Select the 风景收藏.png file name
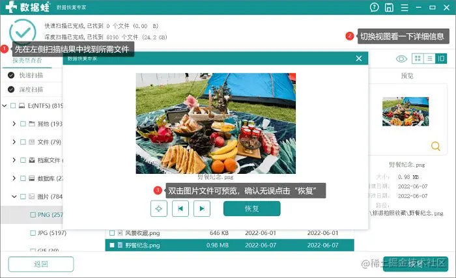Image resolution: width=456 pixels, height=278 pixels. 143,233
